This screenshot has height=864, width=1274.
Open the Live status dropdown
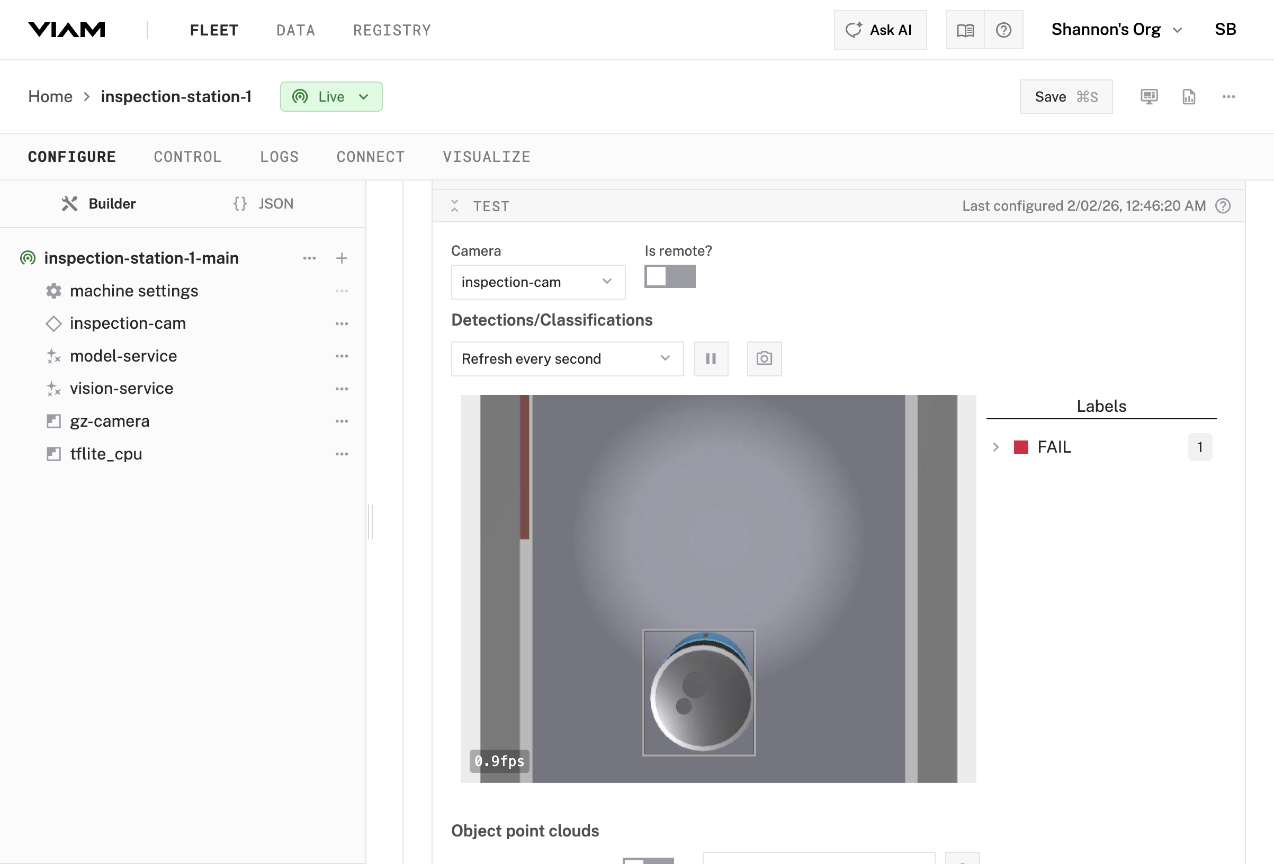pyautogui.click(x=331, y=97)
